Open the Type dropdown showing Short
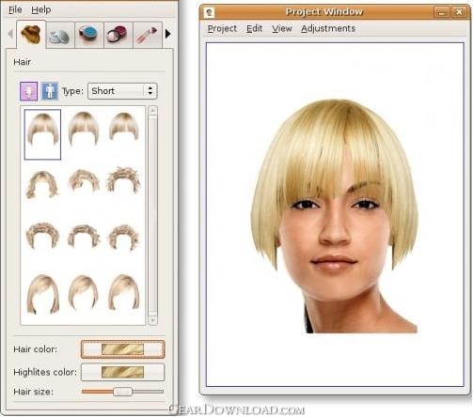 [122, 91]
